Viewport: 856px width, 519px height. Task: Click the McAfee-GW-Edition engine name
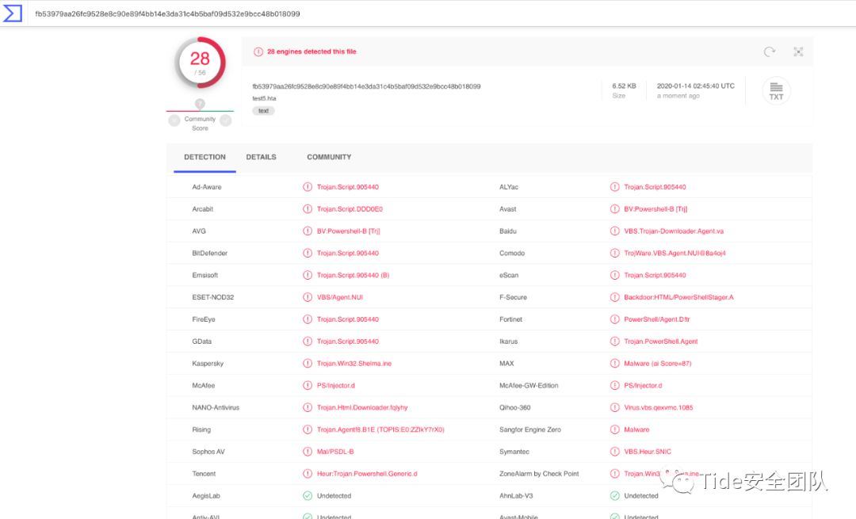tap(529, 385)
